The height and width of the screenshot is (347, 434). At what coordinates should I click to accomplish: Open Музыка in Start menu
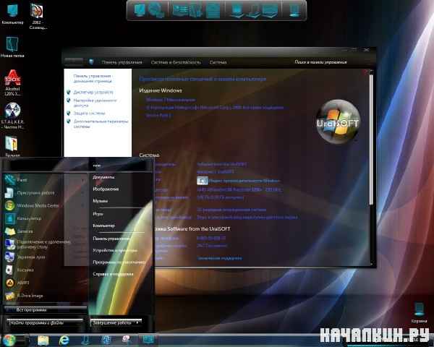click(x=101, y=201)
